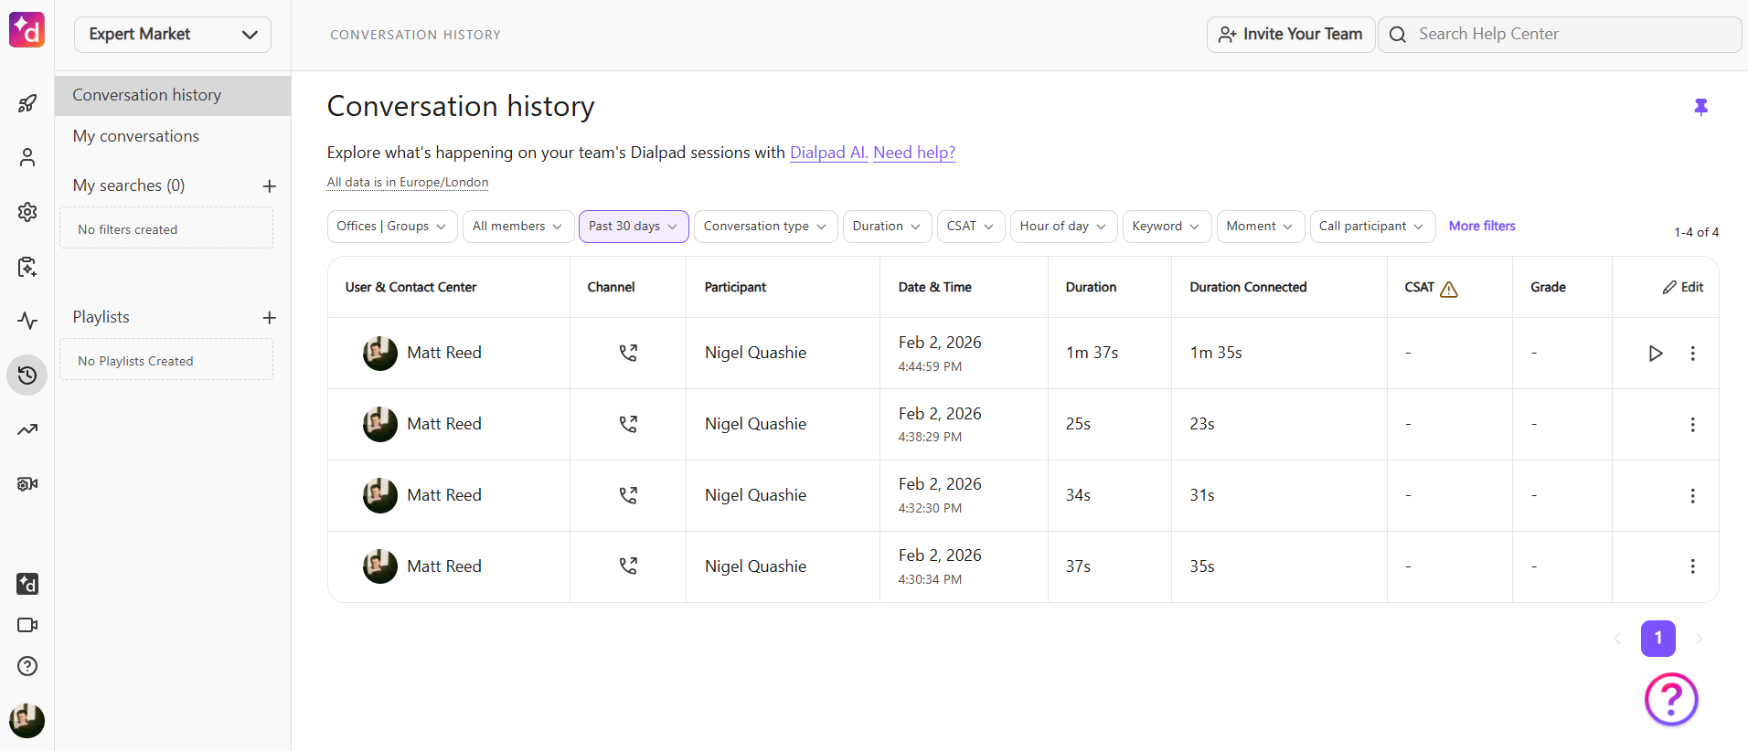Image resolution: width=1748 pixels, height=751 pixels.
Task: Click the 1m 37s duration cell
Action: 1092,353
